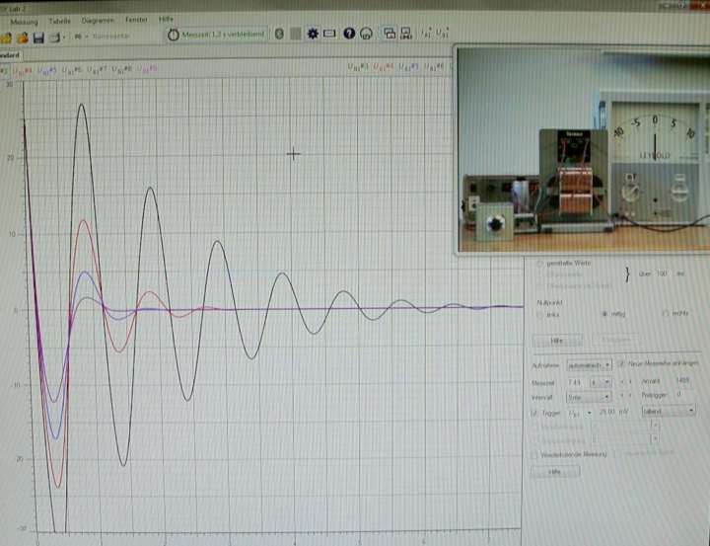This screenshot has width=710, height=546.
Task: Click the rectangle display icon after gear
Action: (x=329, y=34)
